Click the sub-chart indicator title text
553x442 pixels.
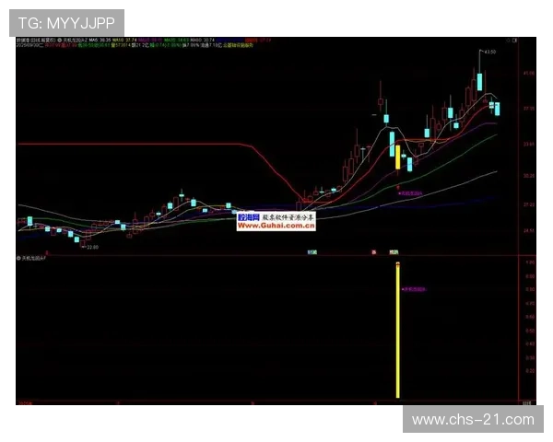click(39, 259)
